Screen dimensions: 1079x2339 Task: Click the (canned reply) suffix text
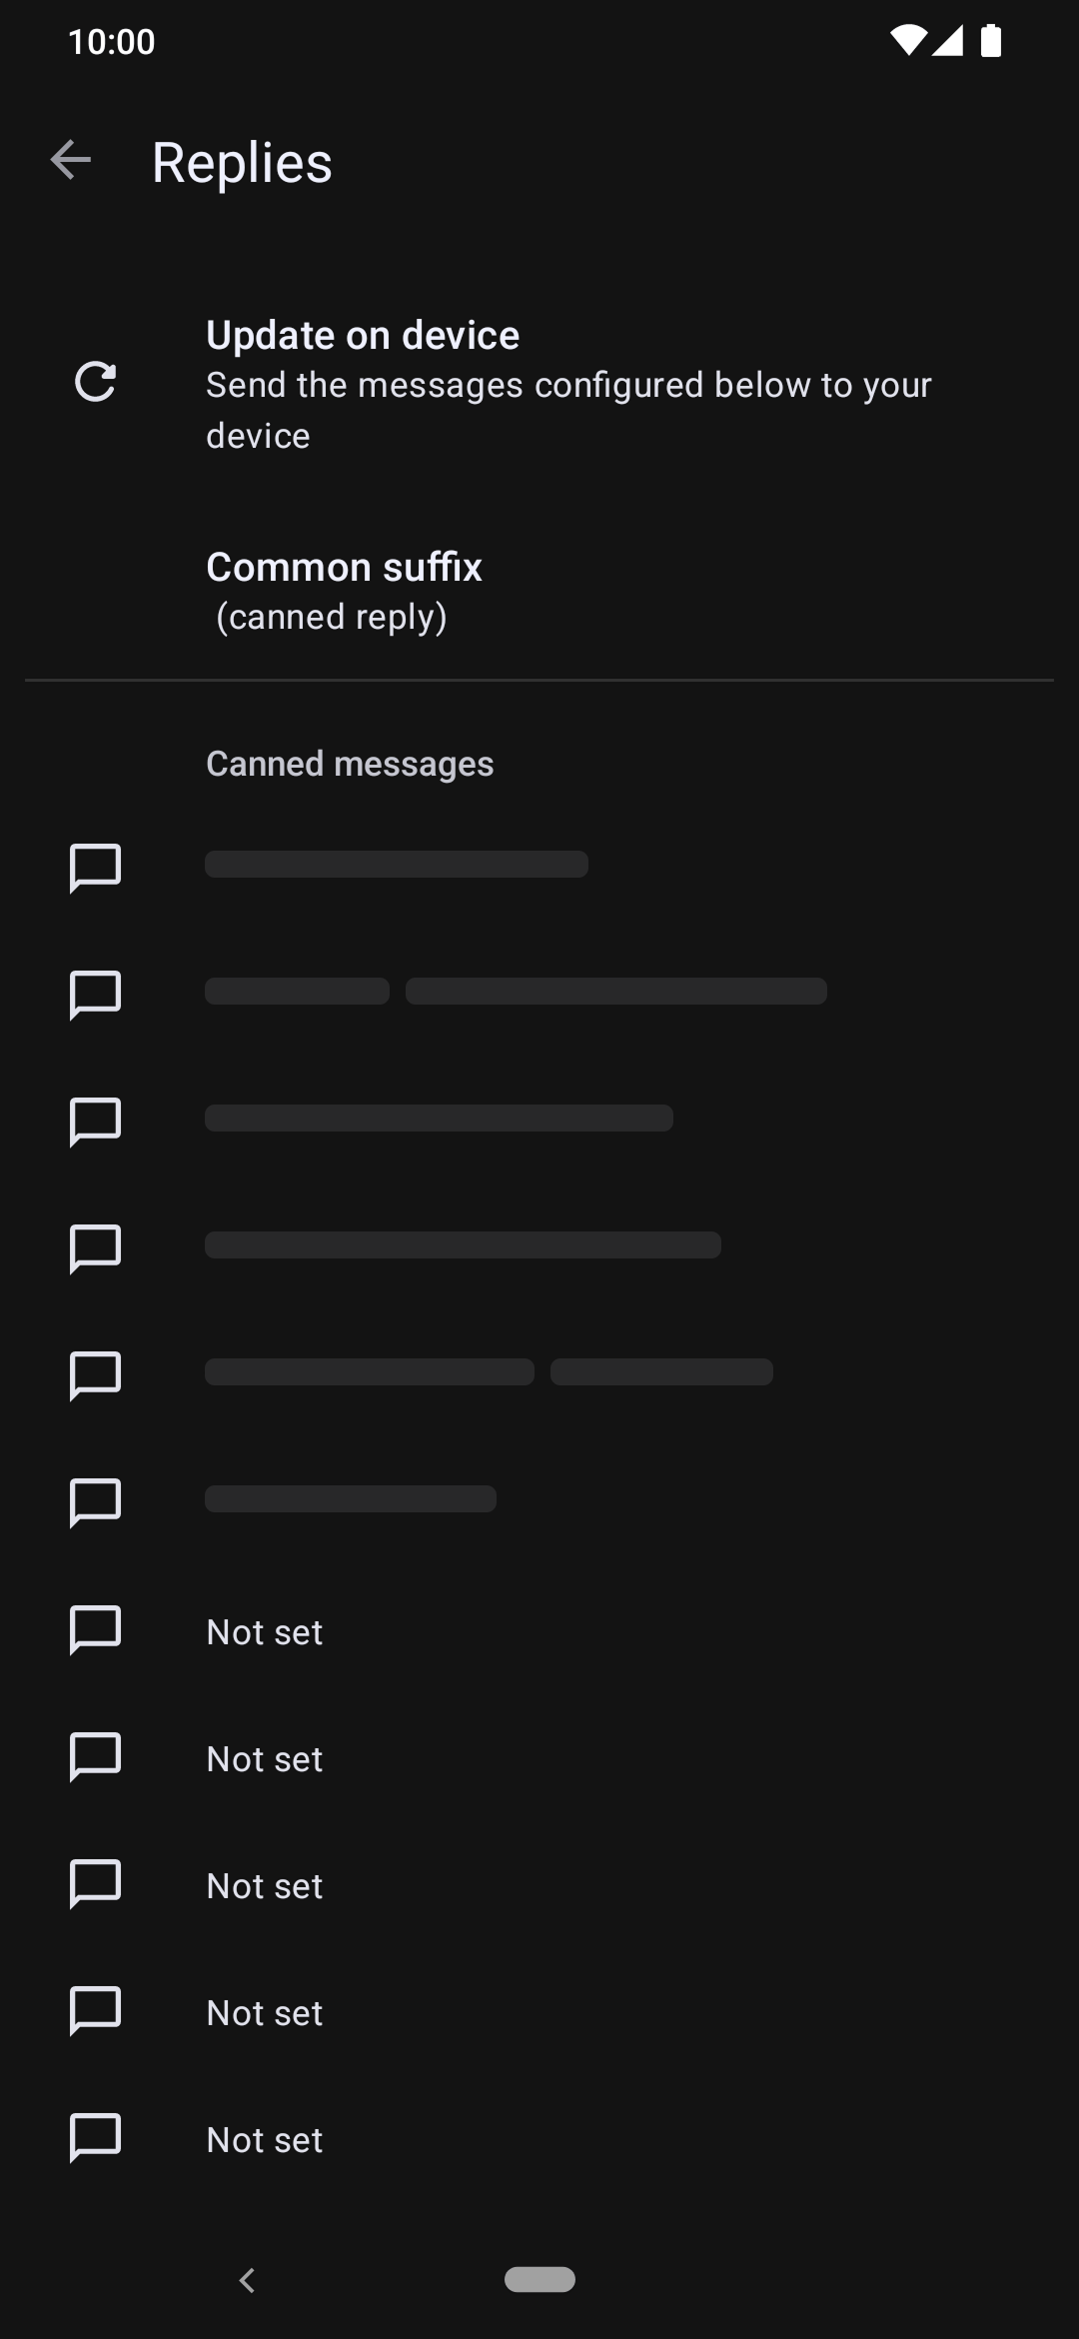pyautogui.click(x=332, y=618)
